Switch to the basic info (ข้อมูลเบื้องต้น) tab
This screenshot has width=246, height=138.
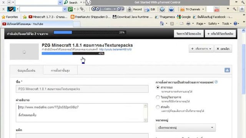click(x=27, y=71)
